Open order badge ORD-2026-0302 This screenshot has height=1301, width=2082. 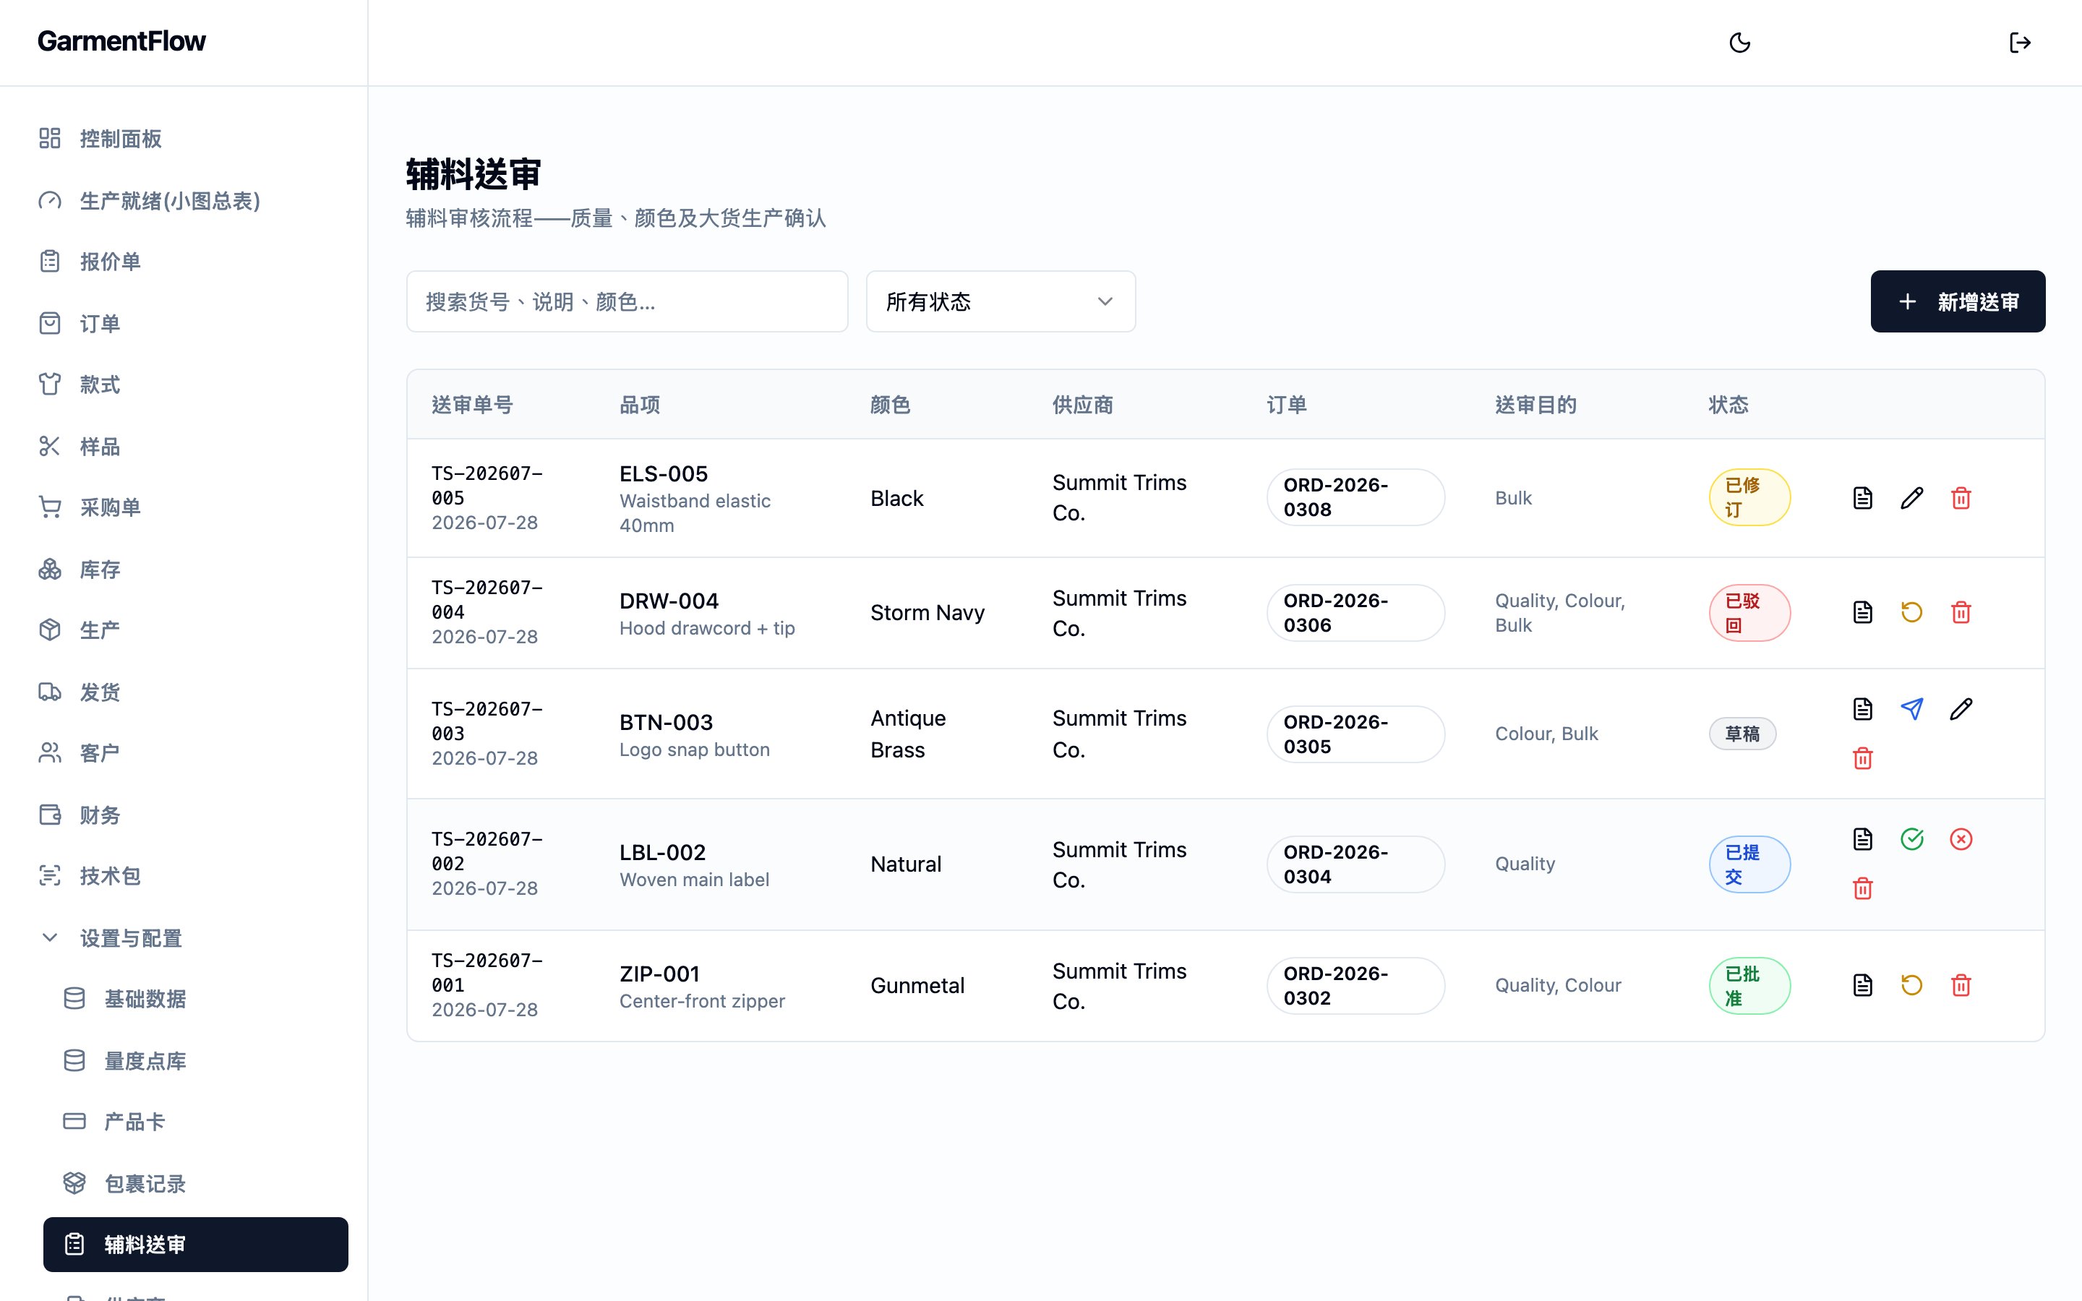coord(1355,985)
